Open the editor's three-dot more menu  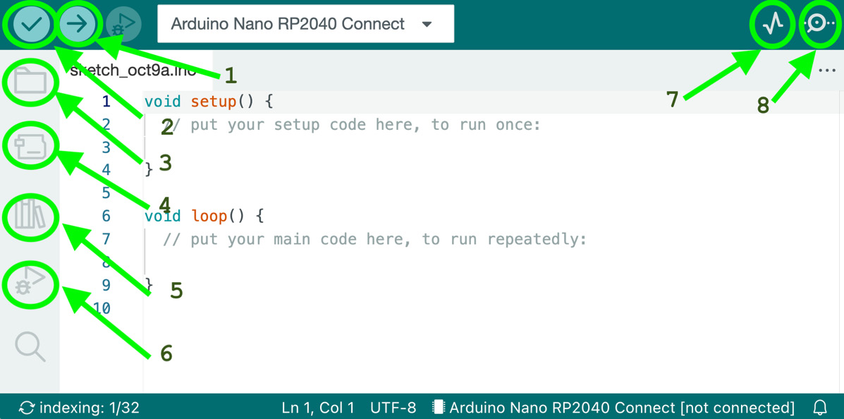(827, 71)
